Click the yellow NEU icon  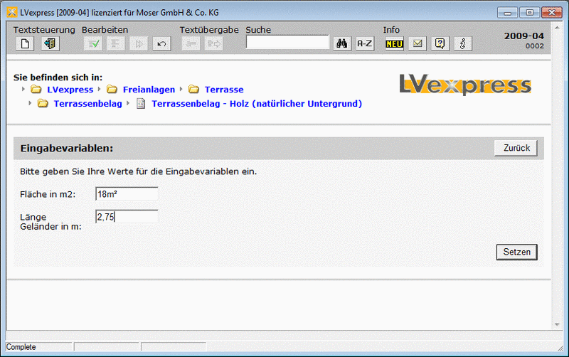click(x=395, y=44)
